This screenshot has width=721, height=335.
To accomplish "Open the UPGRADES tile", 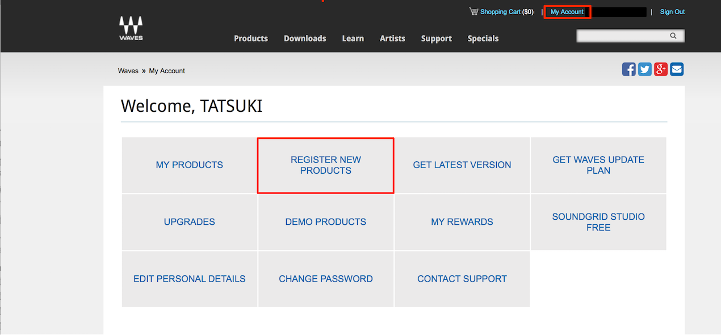I will coord(190,222).
